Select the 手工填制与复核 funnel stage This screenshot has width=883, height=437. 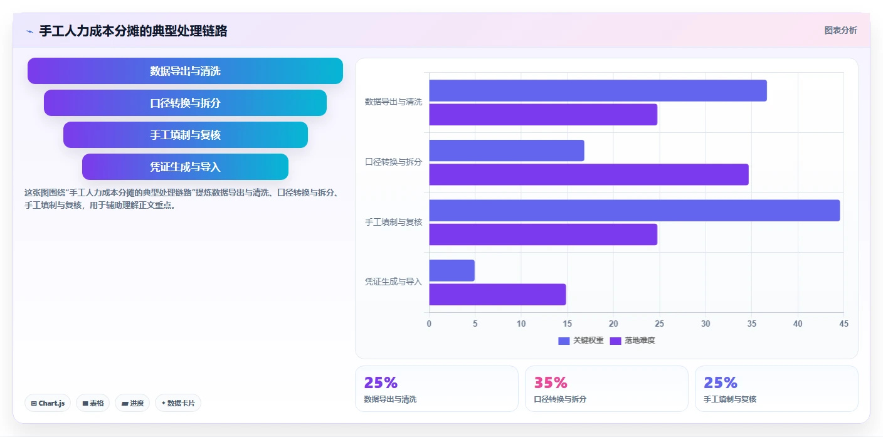coord(185,135)
